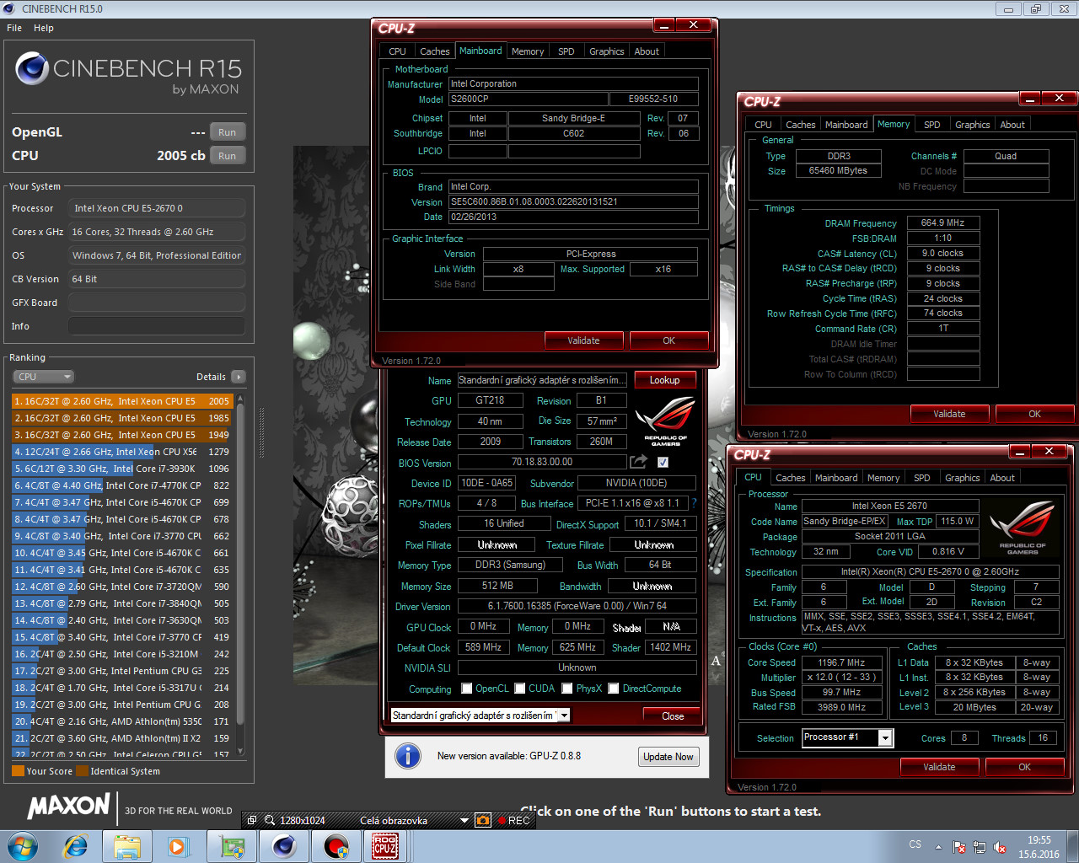This screenshot has height=863, width=1079.
Task: Click the camera snapshot icon in capture bar
Action: (x=483, y=820)
